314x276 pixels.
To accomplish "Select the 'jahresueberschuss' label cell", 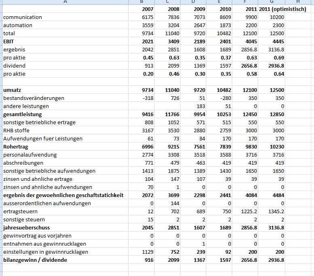I will coord(26,227).
